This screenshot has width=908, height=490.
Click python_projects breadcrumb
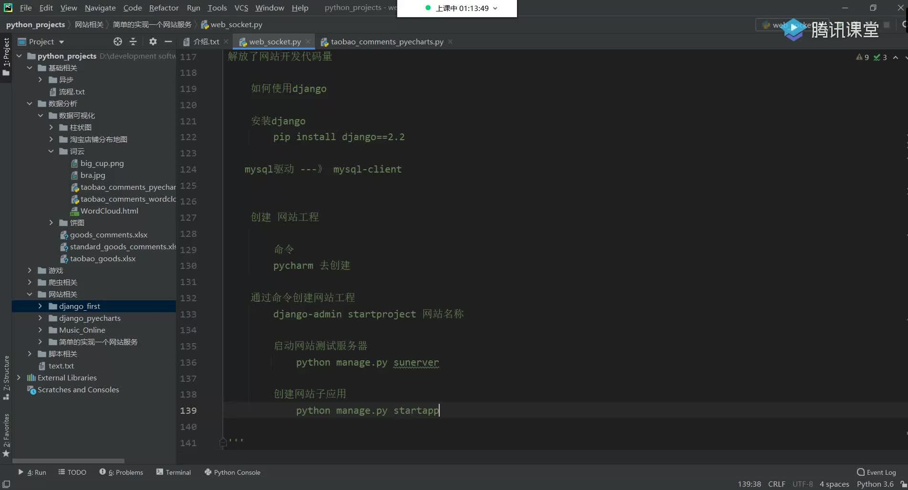[x=35, y=24]
